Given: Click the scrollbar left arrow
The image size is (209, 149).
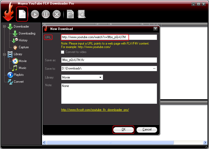Looking at the screenshot, I should click(44, 142).
